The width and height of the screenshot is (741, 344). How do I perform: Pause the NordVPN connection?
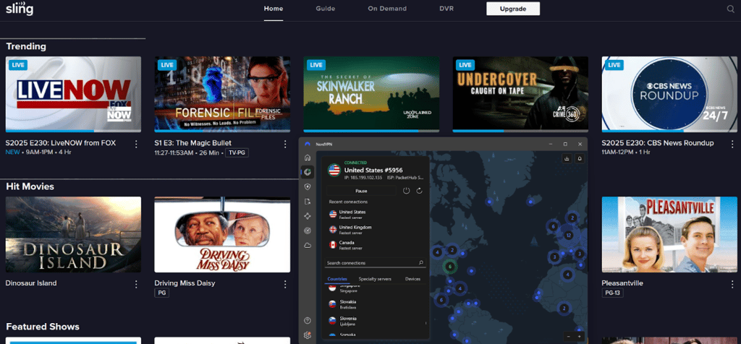pyautogui.click(x=361, y=191)
